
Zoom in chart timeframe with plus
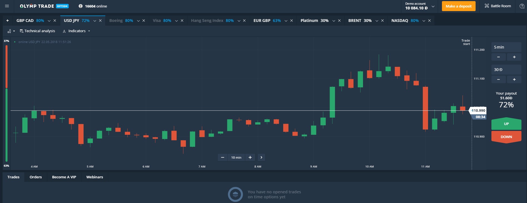click(x=250, y=158)
